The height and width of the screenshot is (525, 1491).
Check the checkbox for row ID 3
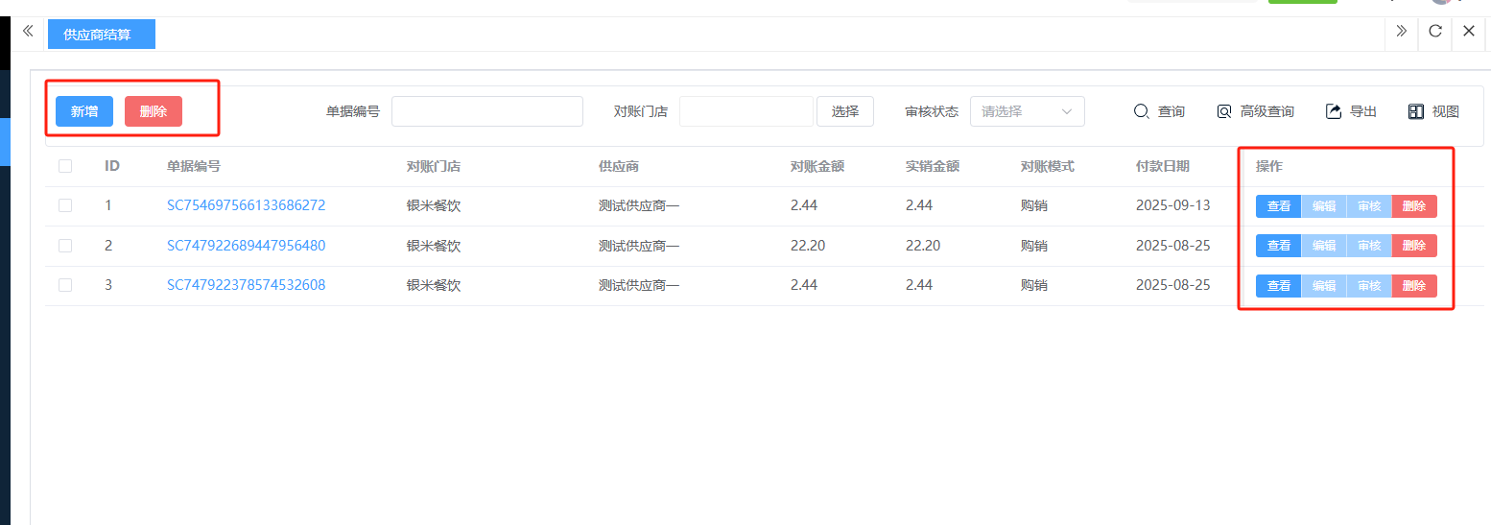[x=65, y=285]
